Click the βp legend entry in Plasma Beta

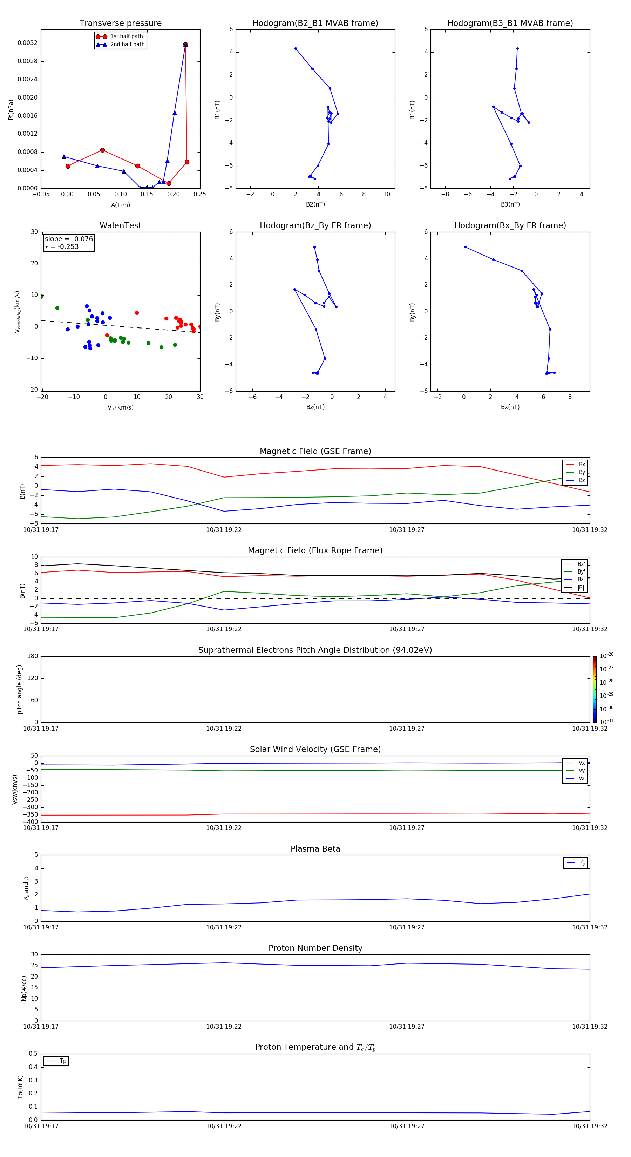pyautogui.click(x=576, y=863)
